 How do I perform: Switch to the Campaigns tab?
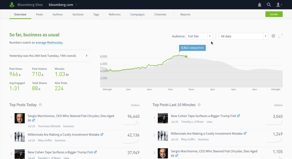(137, 14)
